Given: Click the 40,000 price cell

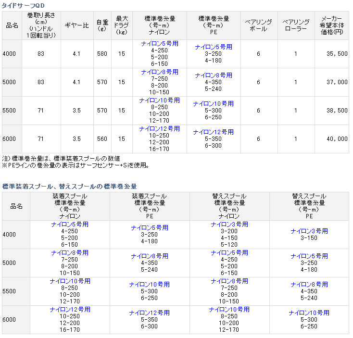Looking at the screenshot, I should (x=337, y=139).
